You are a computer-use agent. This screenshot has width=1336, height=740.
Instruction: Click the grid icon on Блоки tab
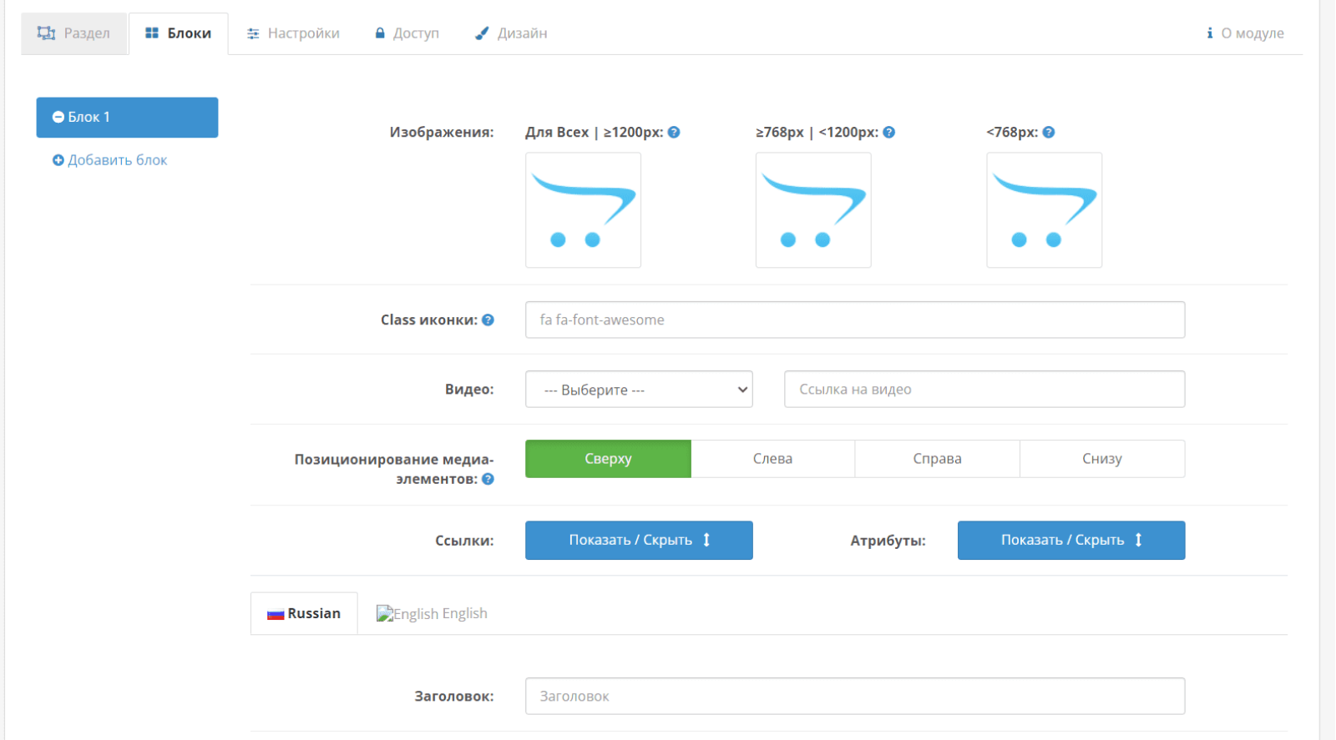152,33
